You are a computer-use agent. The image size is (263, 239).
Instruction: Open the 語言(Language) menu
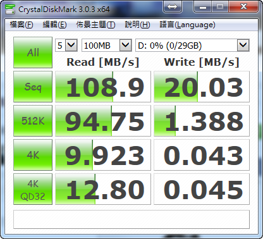point(187,25)
